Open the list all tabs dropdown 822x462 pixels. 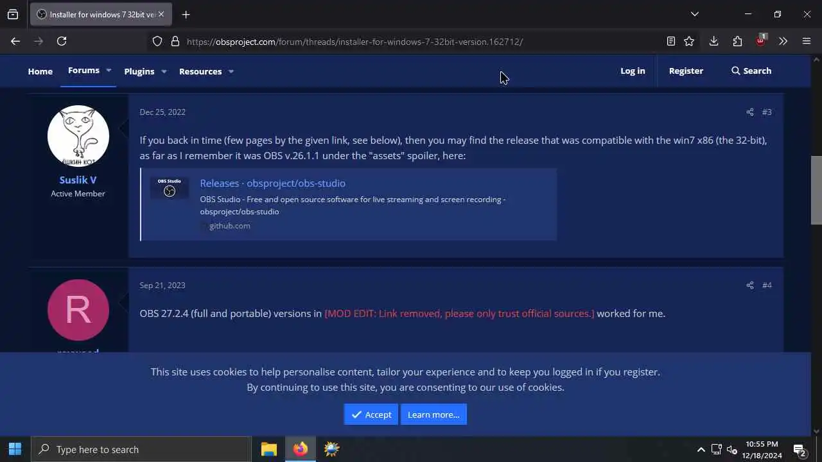coord(694,14)
